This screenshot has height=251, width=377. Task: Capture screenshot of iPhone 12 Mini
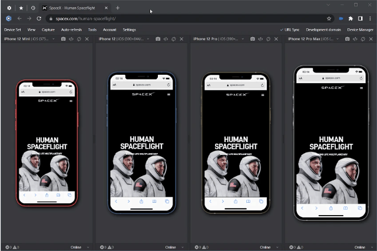pyautogui.click(x=63, y=39)
